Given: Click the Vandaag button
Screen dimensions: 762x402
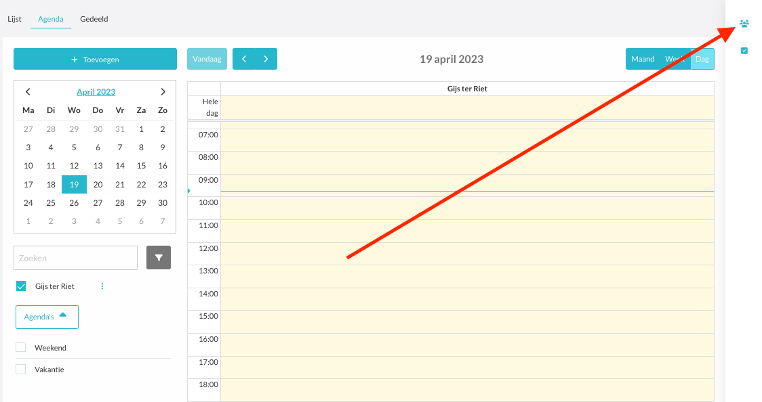Looking at the screenshot, I should [207, 59].
